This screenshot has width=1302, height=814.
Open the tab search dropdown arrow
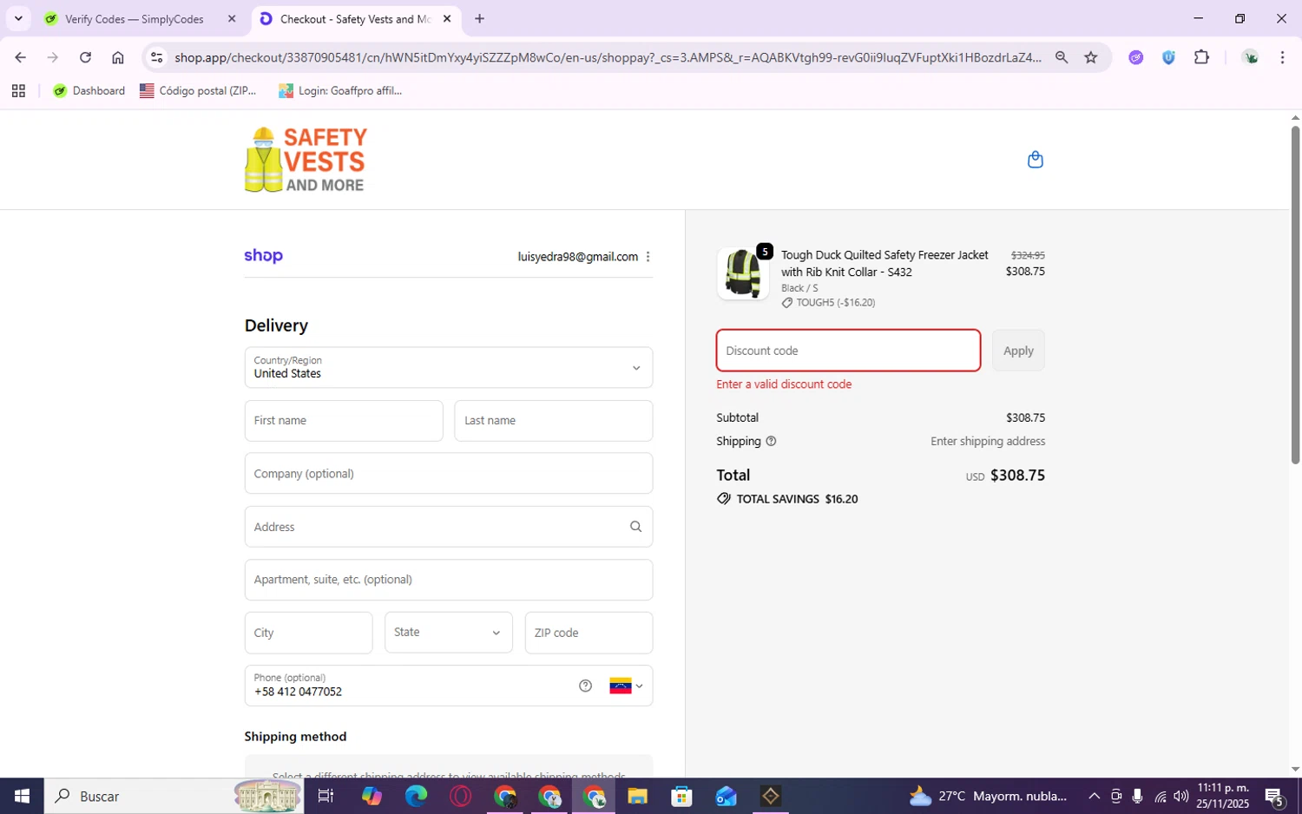[x=18, y=18]
